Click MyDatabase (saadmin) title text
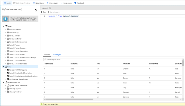The width and height of the screenshot is (185, 106). coord(12,9)
